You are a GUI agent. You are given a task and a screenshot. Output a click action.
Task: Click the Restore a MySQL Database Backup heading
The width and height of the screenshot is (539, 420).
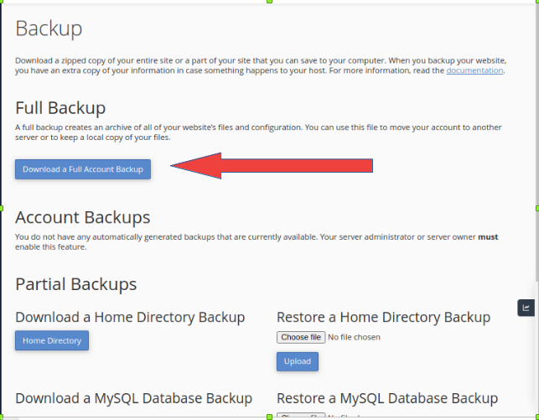pyautogui.click(x=387, y=397)
